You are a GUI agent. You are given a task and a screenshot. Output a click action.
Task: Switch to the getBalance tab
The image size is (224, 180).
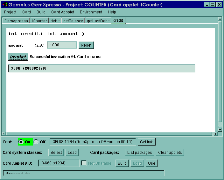tap(73, 21)
